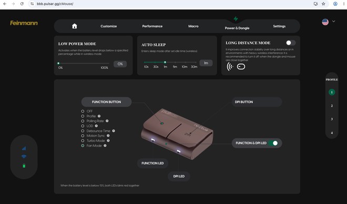Select the Turbo Mode radio option
This screenshot has width=347, height=204.
(83, 141)
